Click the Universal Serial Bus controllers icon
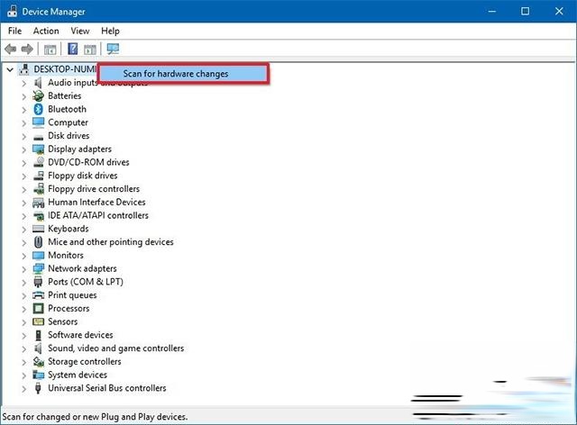This screenshot has height=425, width=577. pyautogui.click(x=38, y=388)
